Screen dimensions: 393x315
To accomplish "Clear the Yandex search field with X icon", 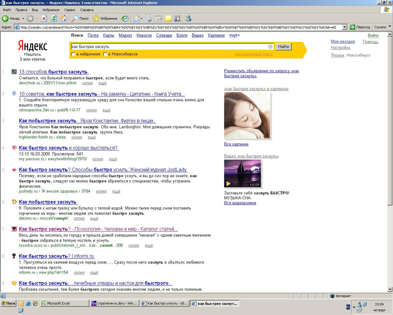I will pyautogui.click(x=270, y=47).
